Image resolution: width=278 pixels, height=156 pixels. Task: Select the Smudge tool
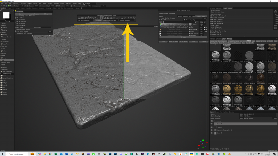click(5, 35)
